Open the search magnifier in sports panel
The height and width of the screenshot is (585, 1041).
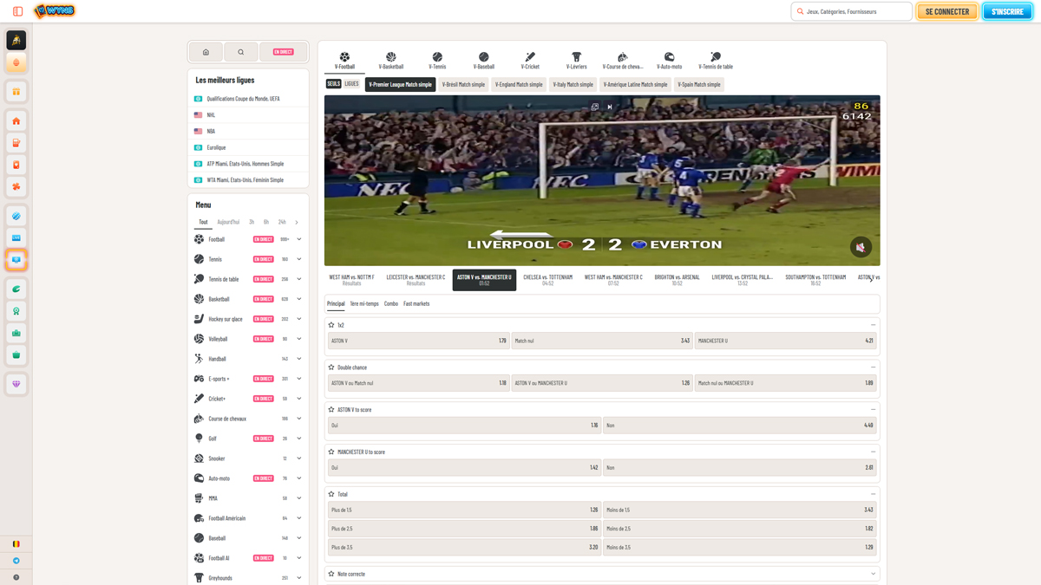[x=241, y=52]
